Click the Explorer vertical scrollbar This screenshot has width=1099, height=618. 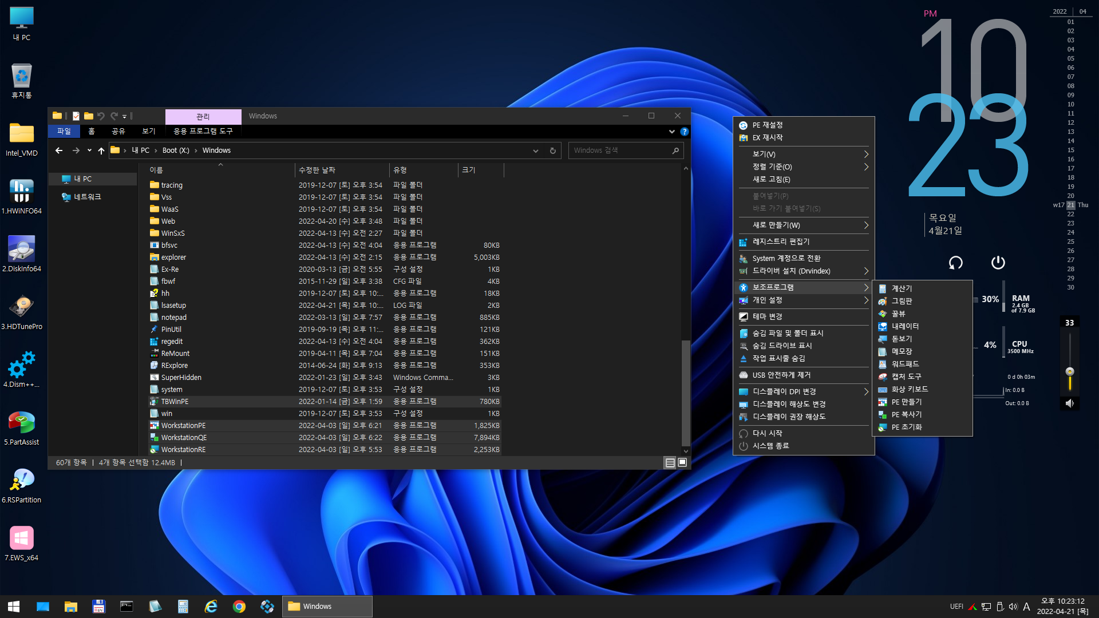(x=685, y=393)
